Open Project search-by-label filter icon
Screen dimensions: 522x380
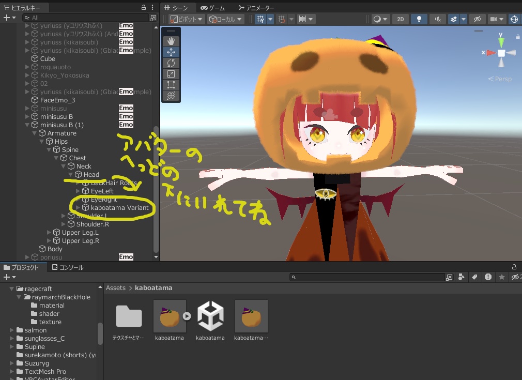pos(474,277)
